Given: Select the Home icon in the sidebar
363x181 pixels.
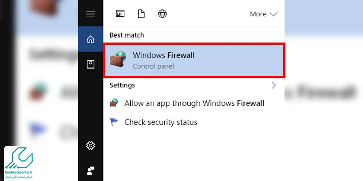Looking at the screenshot, I should tap(91, 39).
